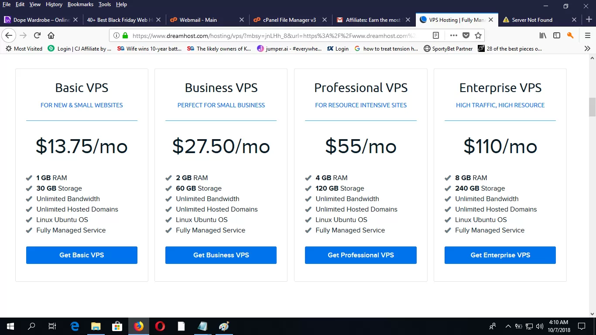Screen dimensions: 596x335
Task: Reload the page with the refresh icon
Action: [37, 35]
